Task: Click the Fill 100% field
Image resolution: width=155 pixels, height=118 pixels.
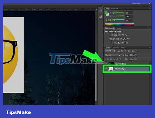Action: [x=131, y=59]
